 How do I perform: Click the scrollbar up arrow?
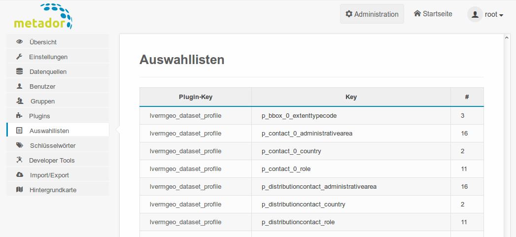tap(507, 38)
